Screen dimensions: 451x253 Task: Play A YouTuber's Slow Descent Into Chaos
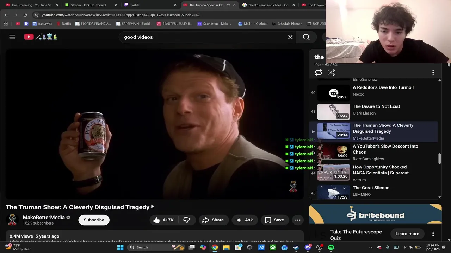373,153
